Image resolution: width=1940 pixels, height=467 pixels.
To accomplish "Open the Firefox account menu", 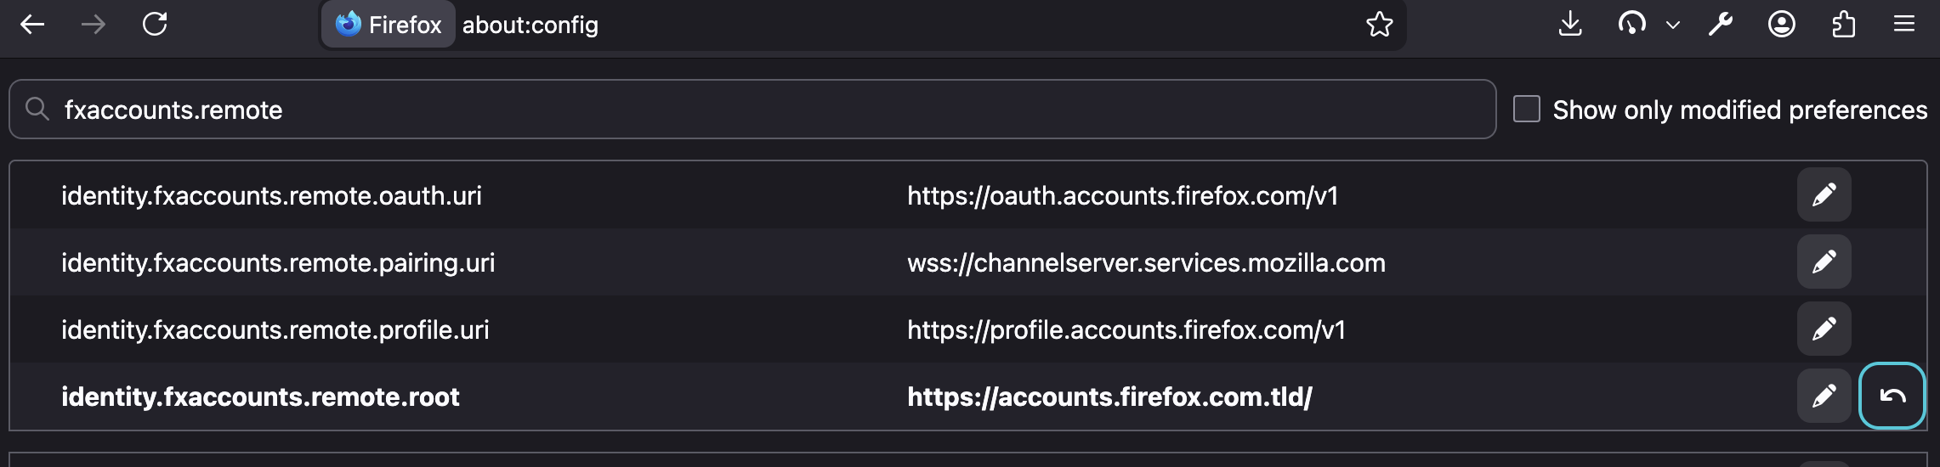I will (x=1782, y=24).
